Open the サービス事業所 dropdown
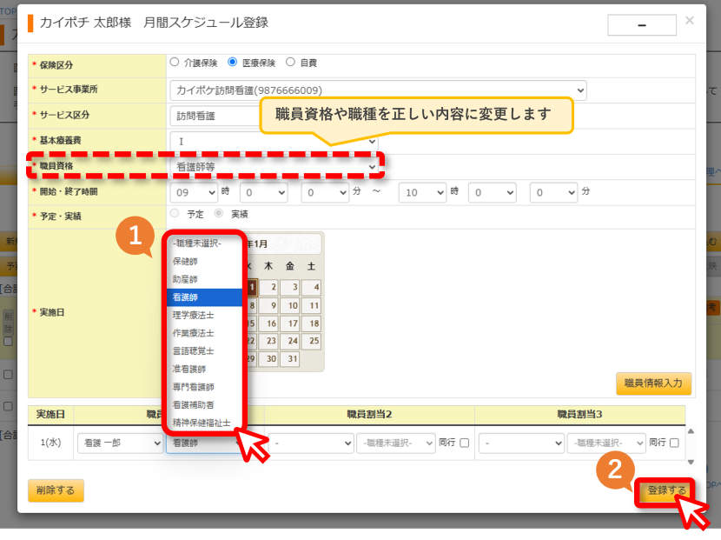 coord(378,90)
